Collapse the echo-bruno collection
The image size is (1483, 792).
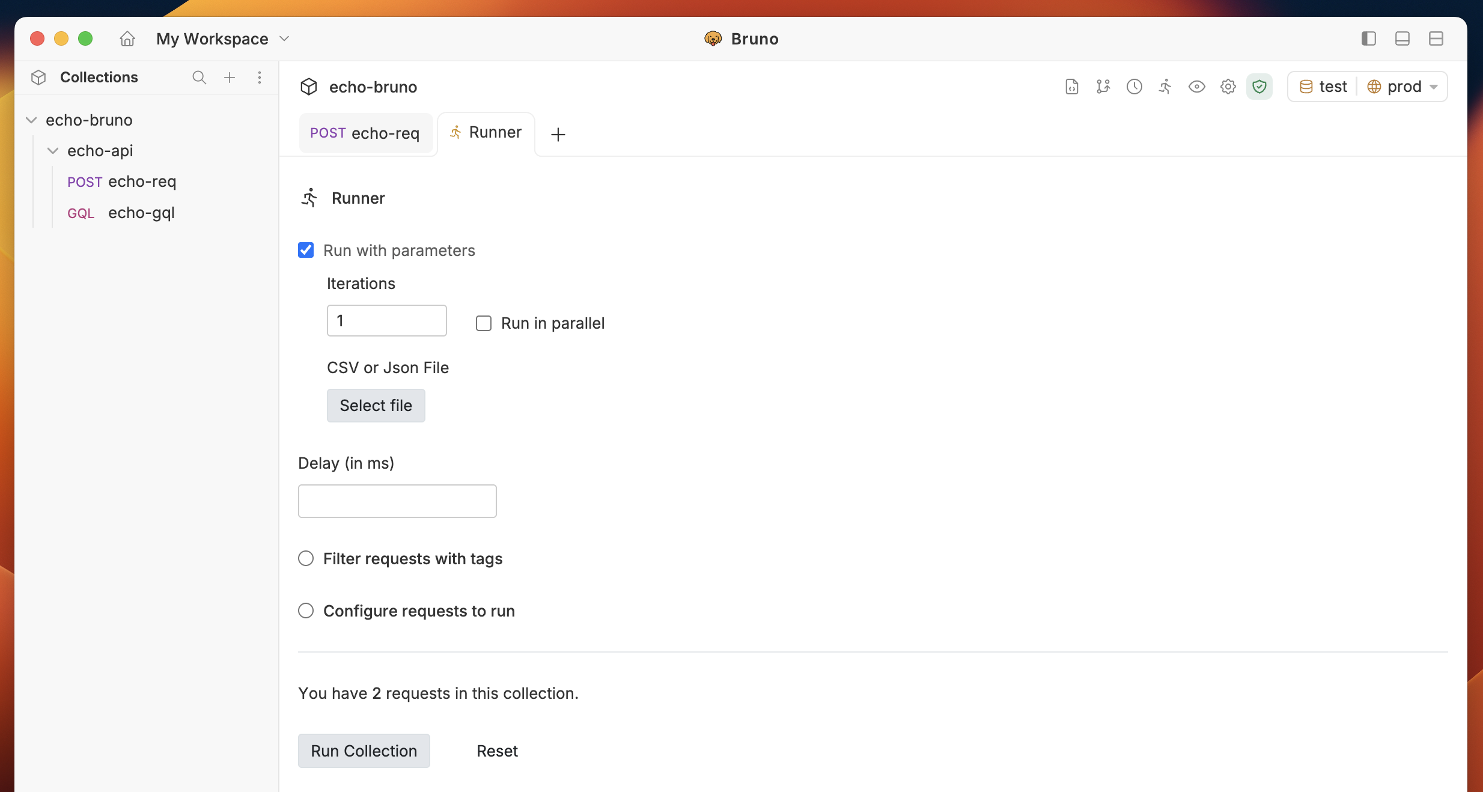[31, 120]
